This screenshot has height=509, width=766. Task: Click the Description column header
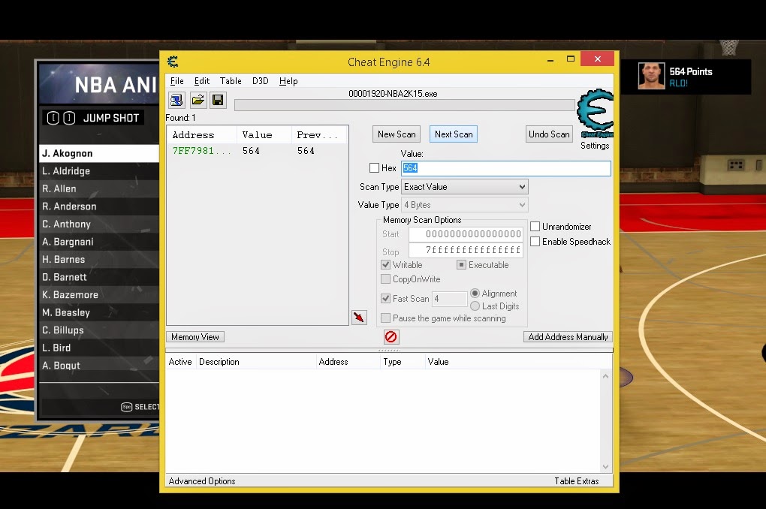coord(255,362)
